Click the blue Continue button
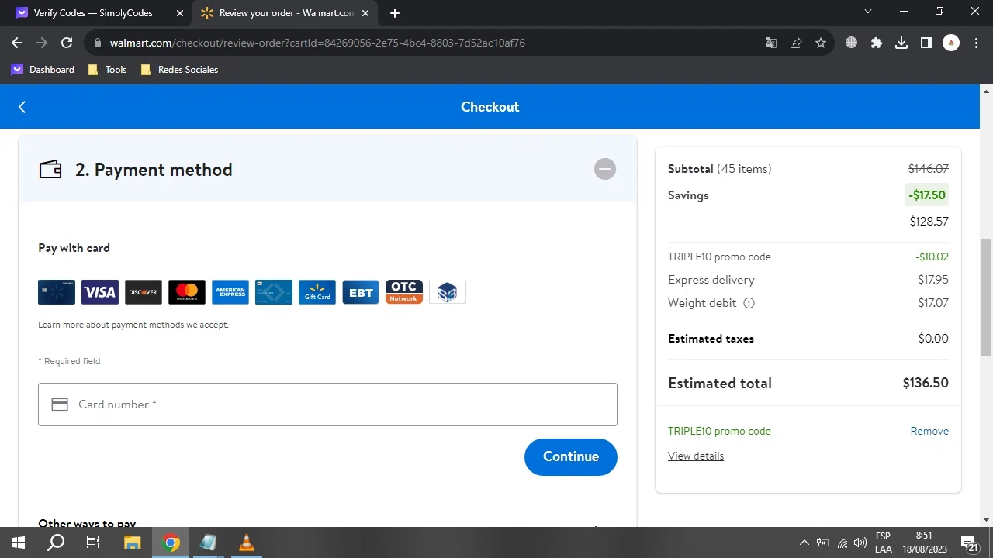993x558 pixels. (x=571, y=456)
